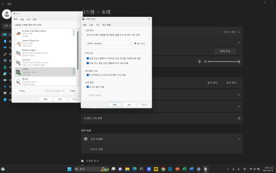Open the Accounts person icon in sidebar
The height and width of the screenshot is (173, 276).
point(5,67)
